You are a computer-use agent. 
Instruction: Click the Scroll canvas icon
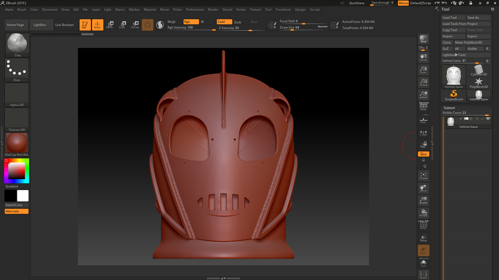click(x=423, y=58)
